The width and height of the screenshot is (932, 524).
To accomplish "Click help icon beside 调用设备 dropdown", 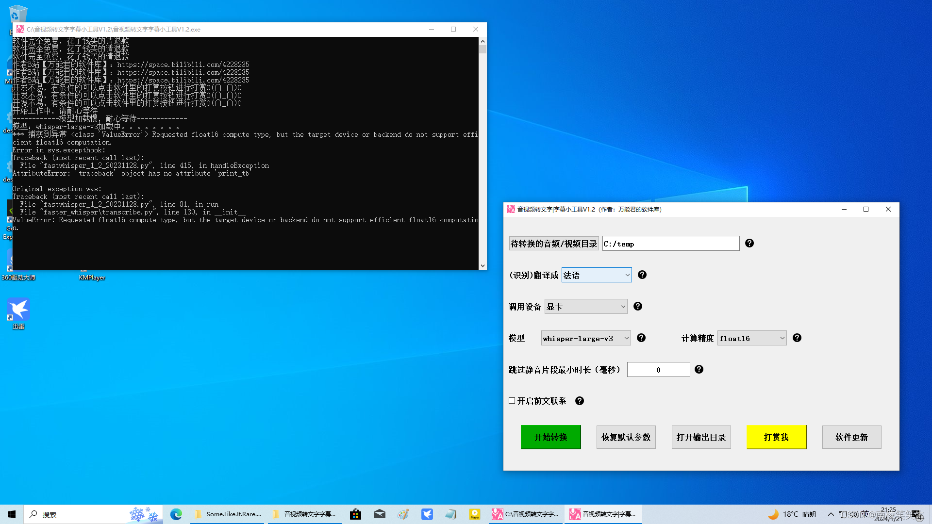I will [x=638, y=306].
